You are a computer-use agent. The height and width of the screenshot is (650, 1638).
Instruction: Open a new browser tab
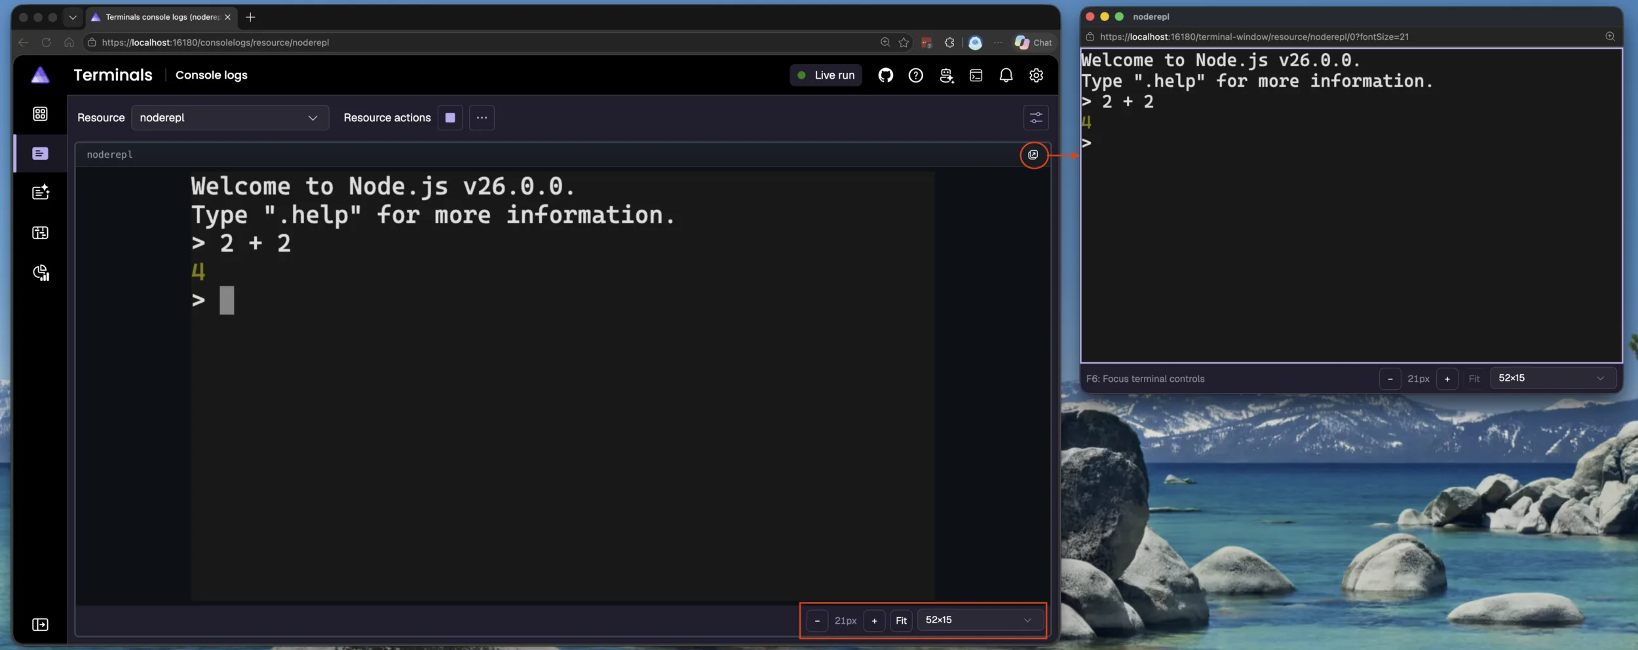(x=250, y=17)
